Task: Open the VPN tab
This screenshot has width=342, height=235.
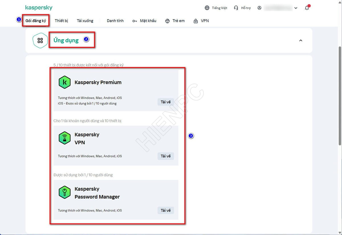Action: (x=205, y=21)
